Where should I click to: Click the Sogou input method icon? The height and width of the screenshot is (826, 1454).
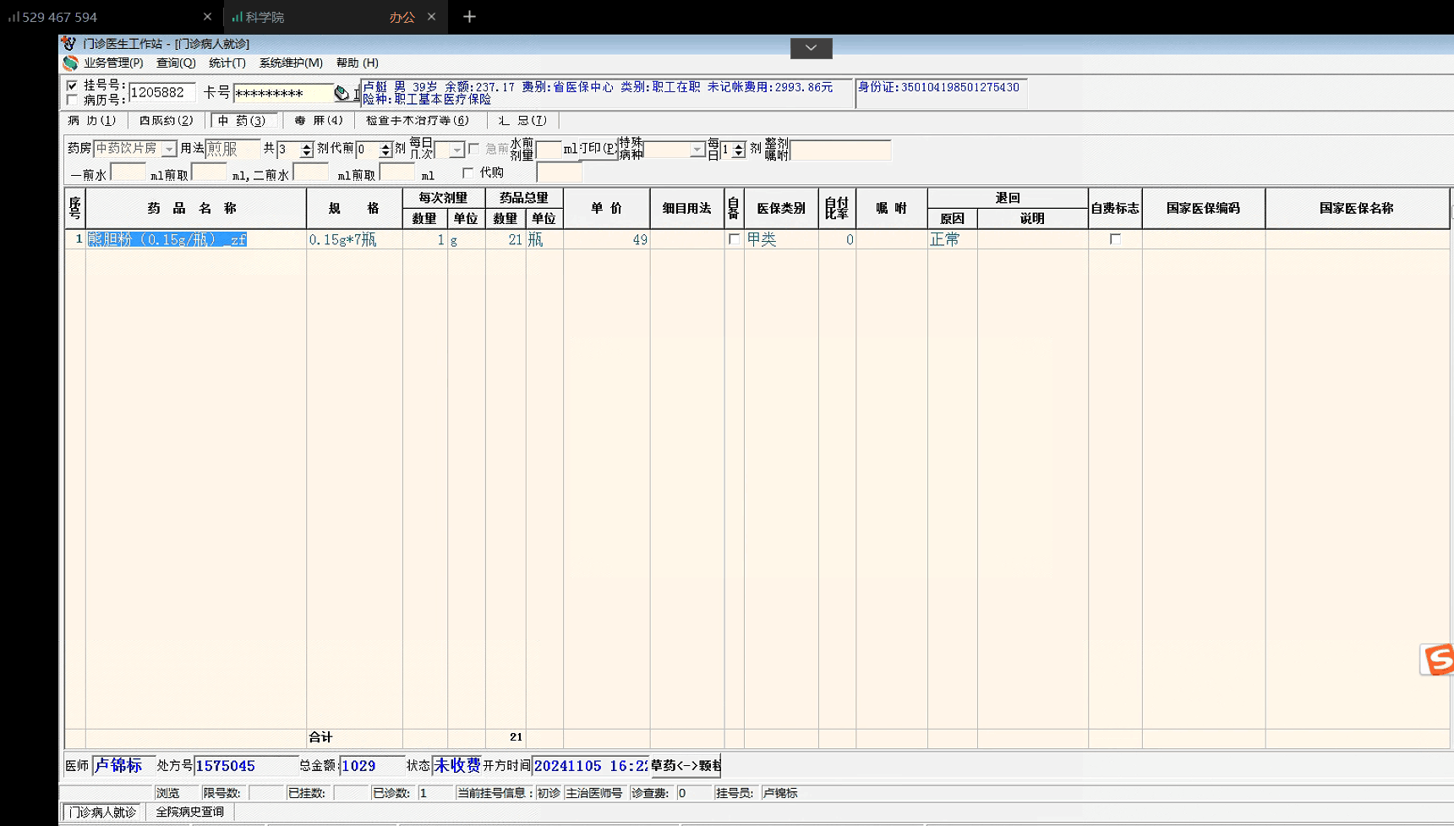[x=1438, y=659]
